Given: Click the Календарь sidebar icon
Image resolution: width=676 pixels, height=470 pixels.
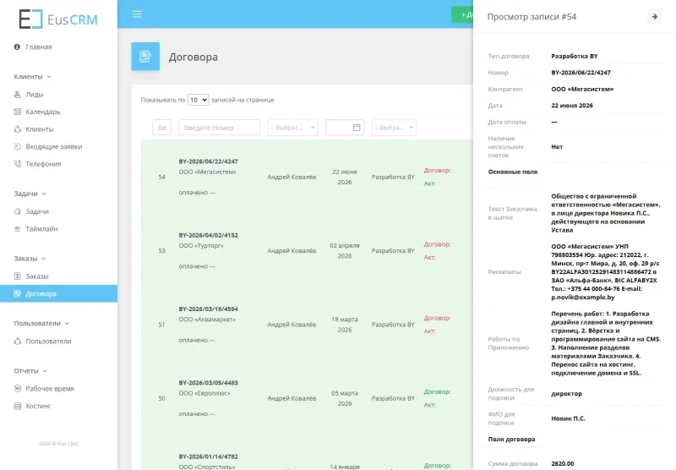Looking at the screenshot, I should pyautogui.click(x=17, y=112).
